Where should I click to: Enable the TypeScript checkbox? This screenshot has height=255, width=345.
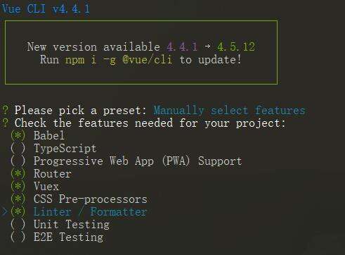[18, 148]
